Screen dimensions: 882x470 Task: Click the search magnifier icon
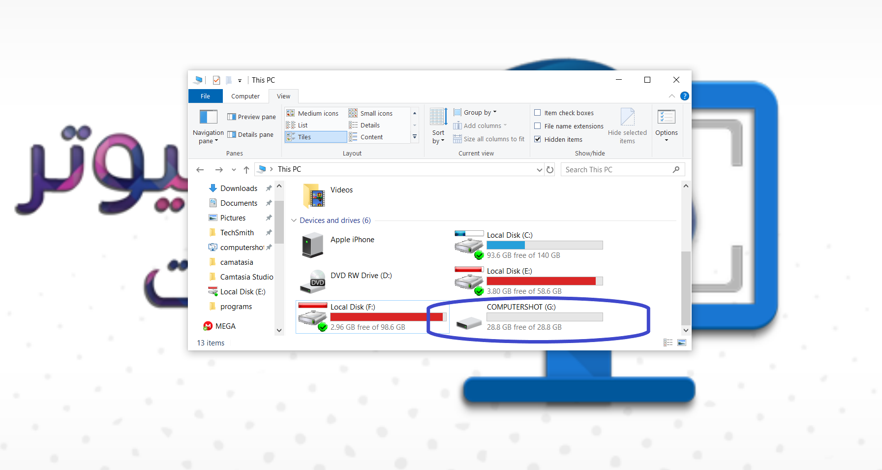tap(676, 169)
